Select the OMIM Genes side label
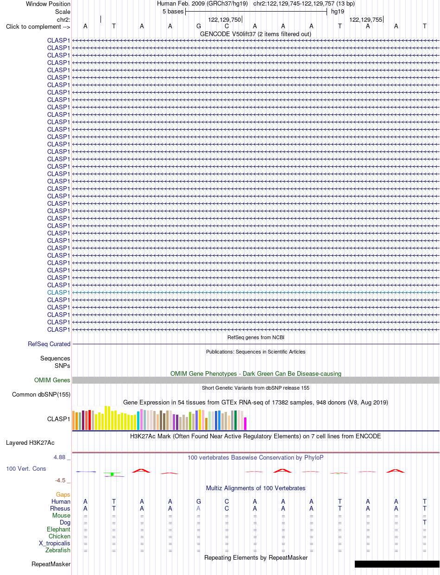 coord(52,380)
